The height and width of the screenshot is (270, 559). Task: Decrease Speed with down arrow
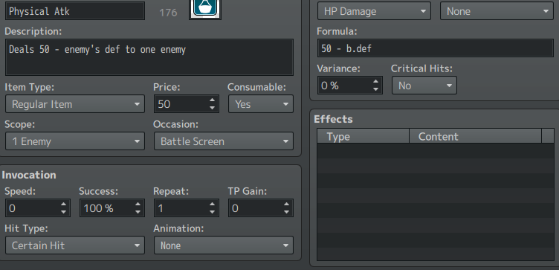(x=63, y=212)
